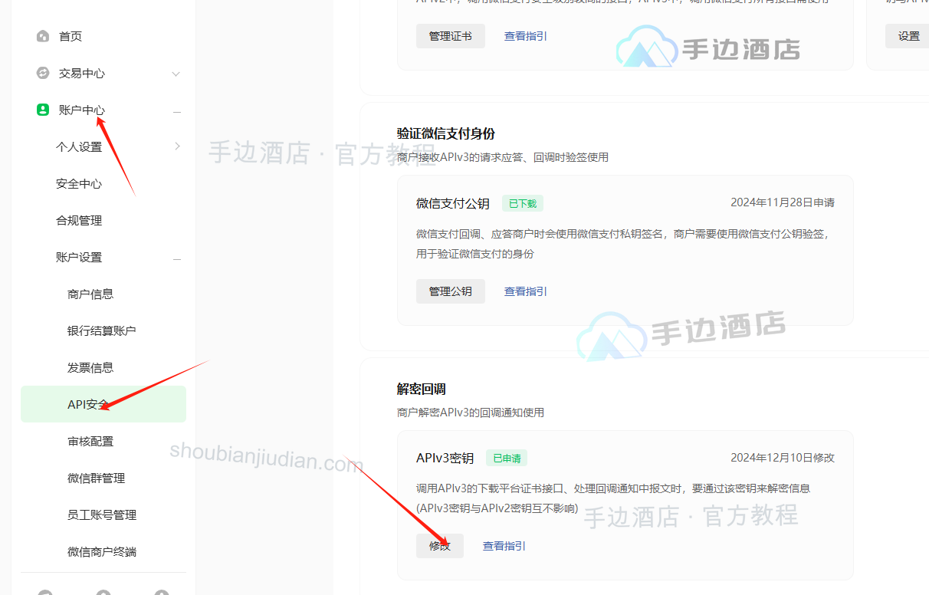Open 安全中心 in the sidebar

click(79, 183)
